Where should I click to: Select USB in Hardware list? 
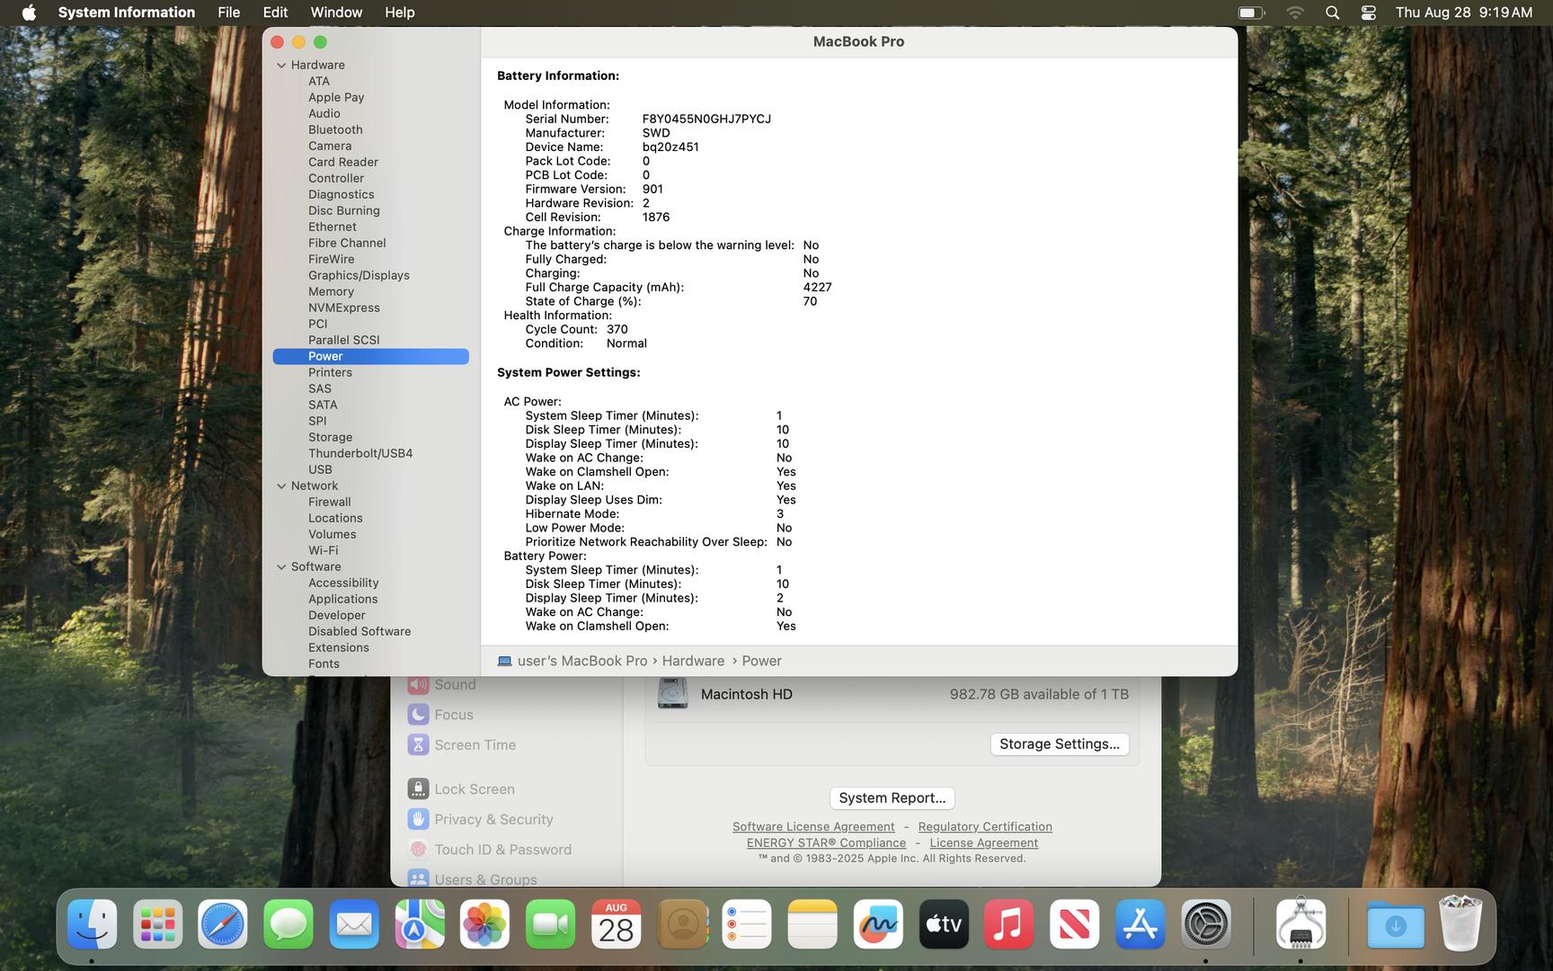click(x=320, y=469)
